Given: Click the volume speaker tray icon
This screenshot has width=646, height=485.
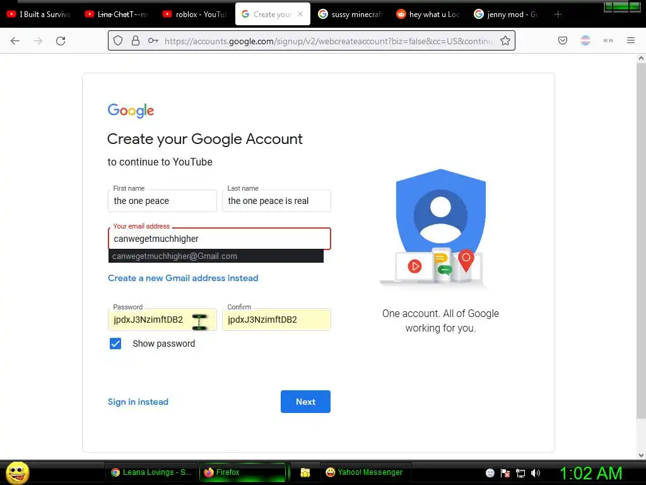Looking at the screenshot, I should [x=535, y=473].
